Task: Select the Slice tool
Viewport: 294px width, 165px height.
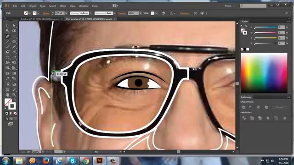Action: pos(14,90)
